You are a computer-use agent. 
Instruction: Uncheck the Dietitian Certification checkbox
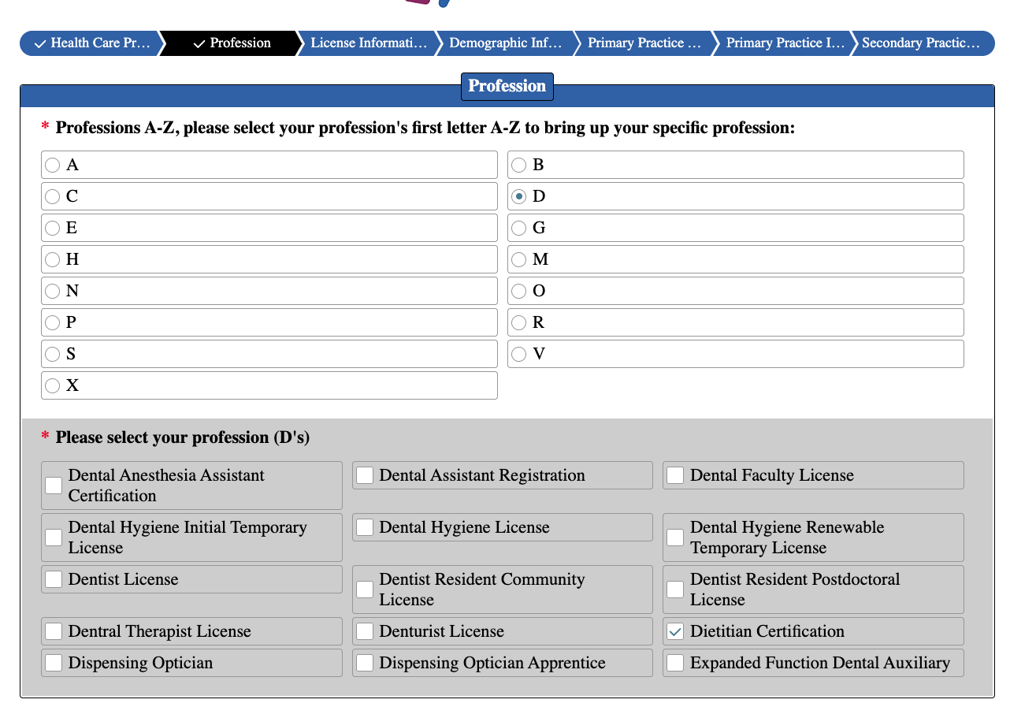pyautogui.click(x=675, y=631)
